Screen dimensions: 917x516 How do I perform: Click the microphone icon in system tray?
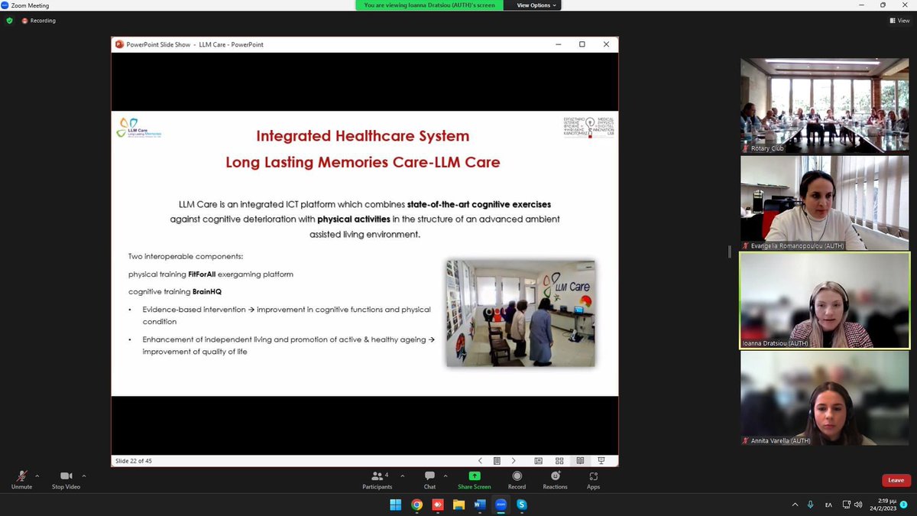coord(810,505)
